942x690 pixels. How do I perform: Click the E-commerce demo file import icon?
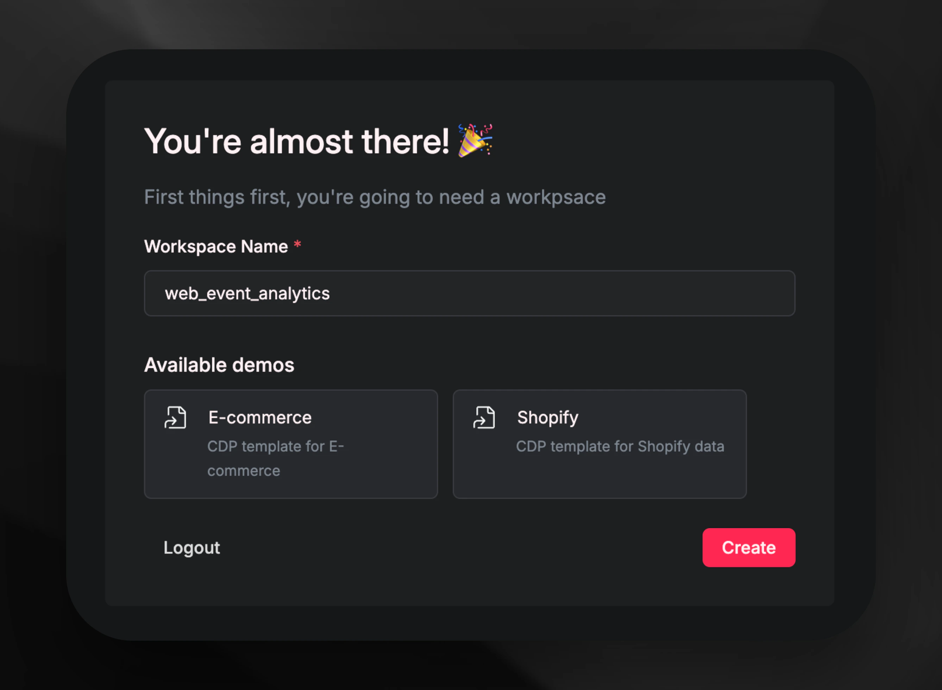175,417
